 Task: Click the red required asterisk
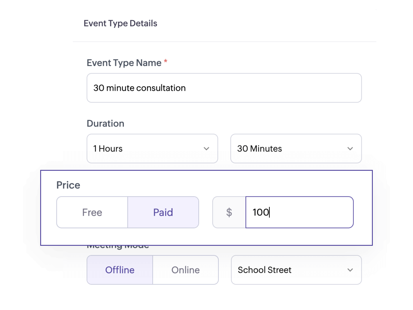pos(165,61)
